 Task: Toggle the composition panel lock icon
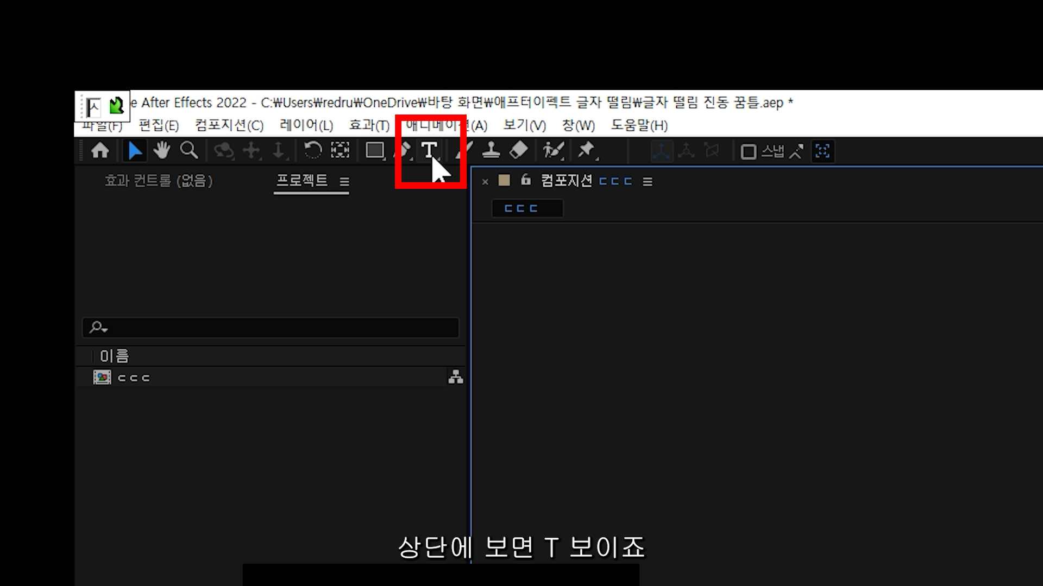pyautogui.click(x=525, y=180)
